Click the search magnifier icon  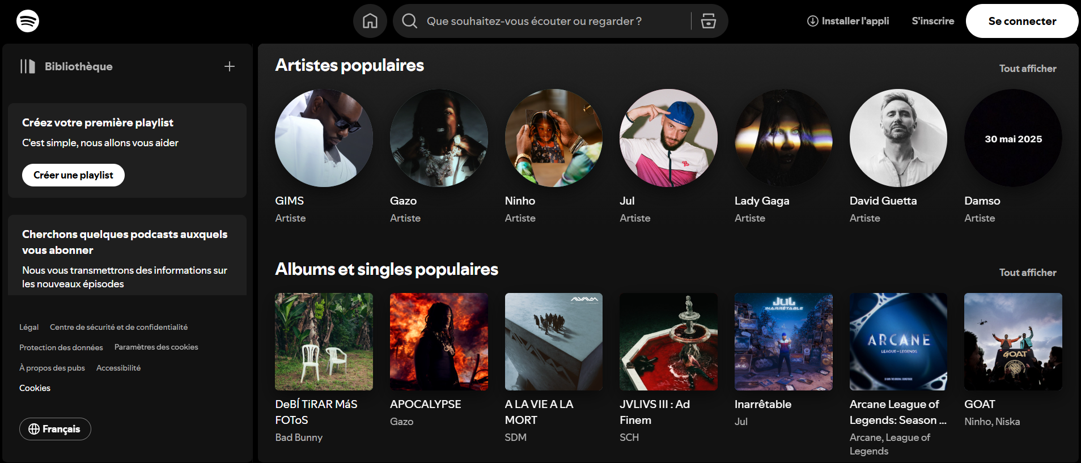click(409, 21)
